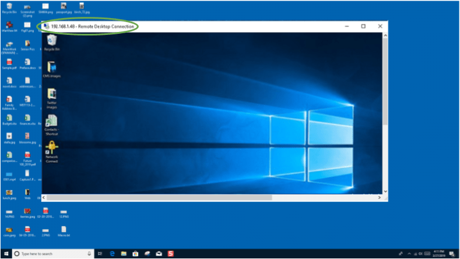
Task: Open the red S app on taskbar
Action: (x=170, y=254)
